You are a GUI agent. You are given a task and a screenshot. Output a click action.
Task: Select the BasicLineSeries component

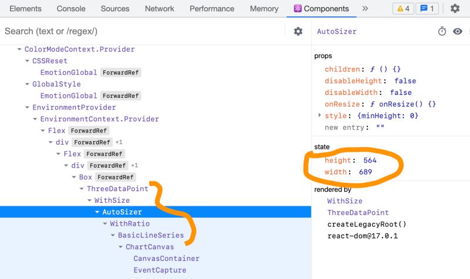151,235
